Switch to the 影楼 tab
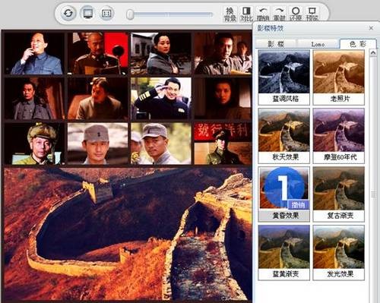 tap(276, 44)
